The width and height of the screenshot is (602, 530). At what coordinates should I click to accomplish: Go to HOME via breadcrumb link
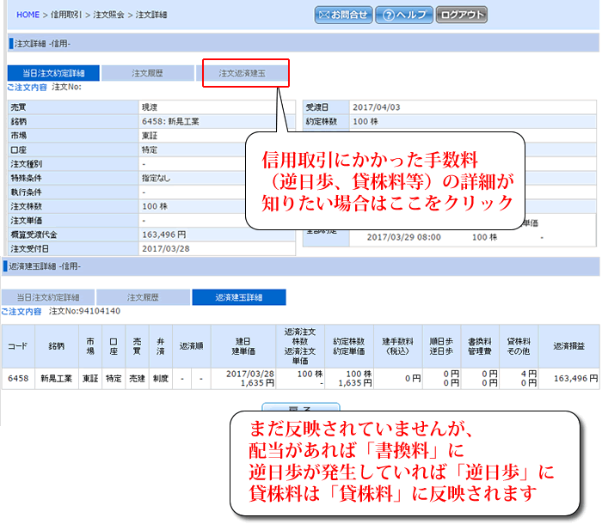coord(28,15)
